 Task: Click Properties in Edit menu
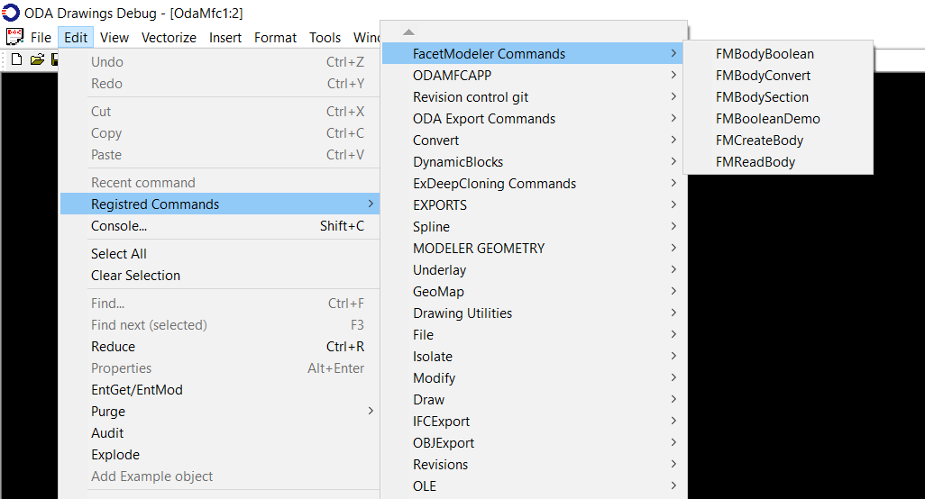(x=219, y=368)
